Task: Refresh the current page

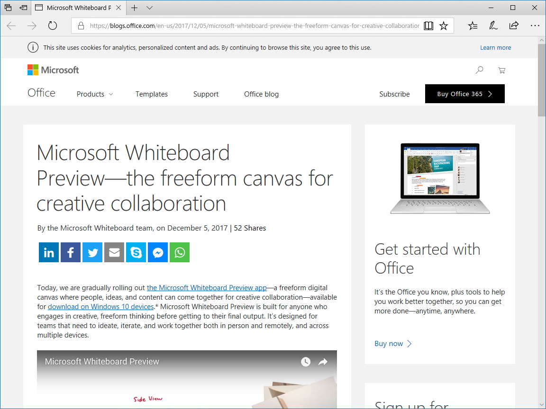Action: (x=53, y=26)
